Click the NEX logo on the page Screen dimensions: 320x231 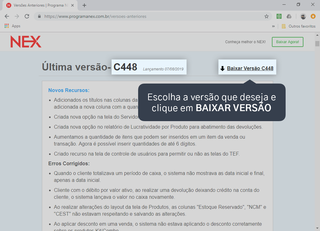26,42
